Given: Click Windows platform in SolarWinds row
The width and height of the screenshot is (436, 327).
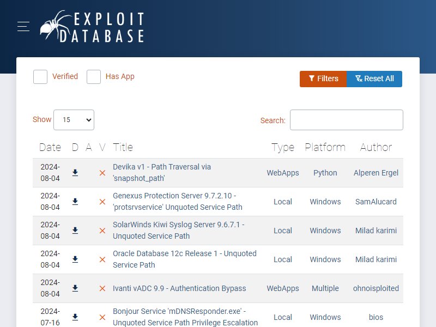Looking at the screenshot, I should pyautogui.click(x=325, y=231).
